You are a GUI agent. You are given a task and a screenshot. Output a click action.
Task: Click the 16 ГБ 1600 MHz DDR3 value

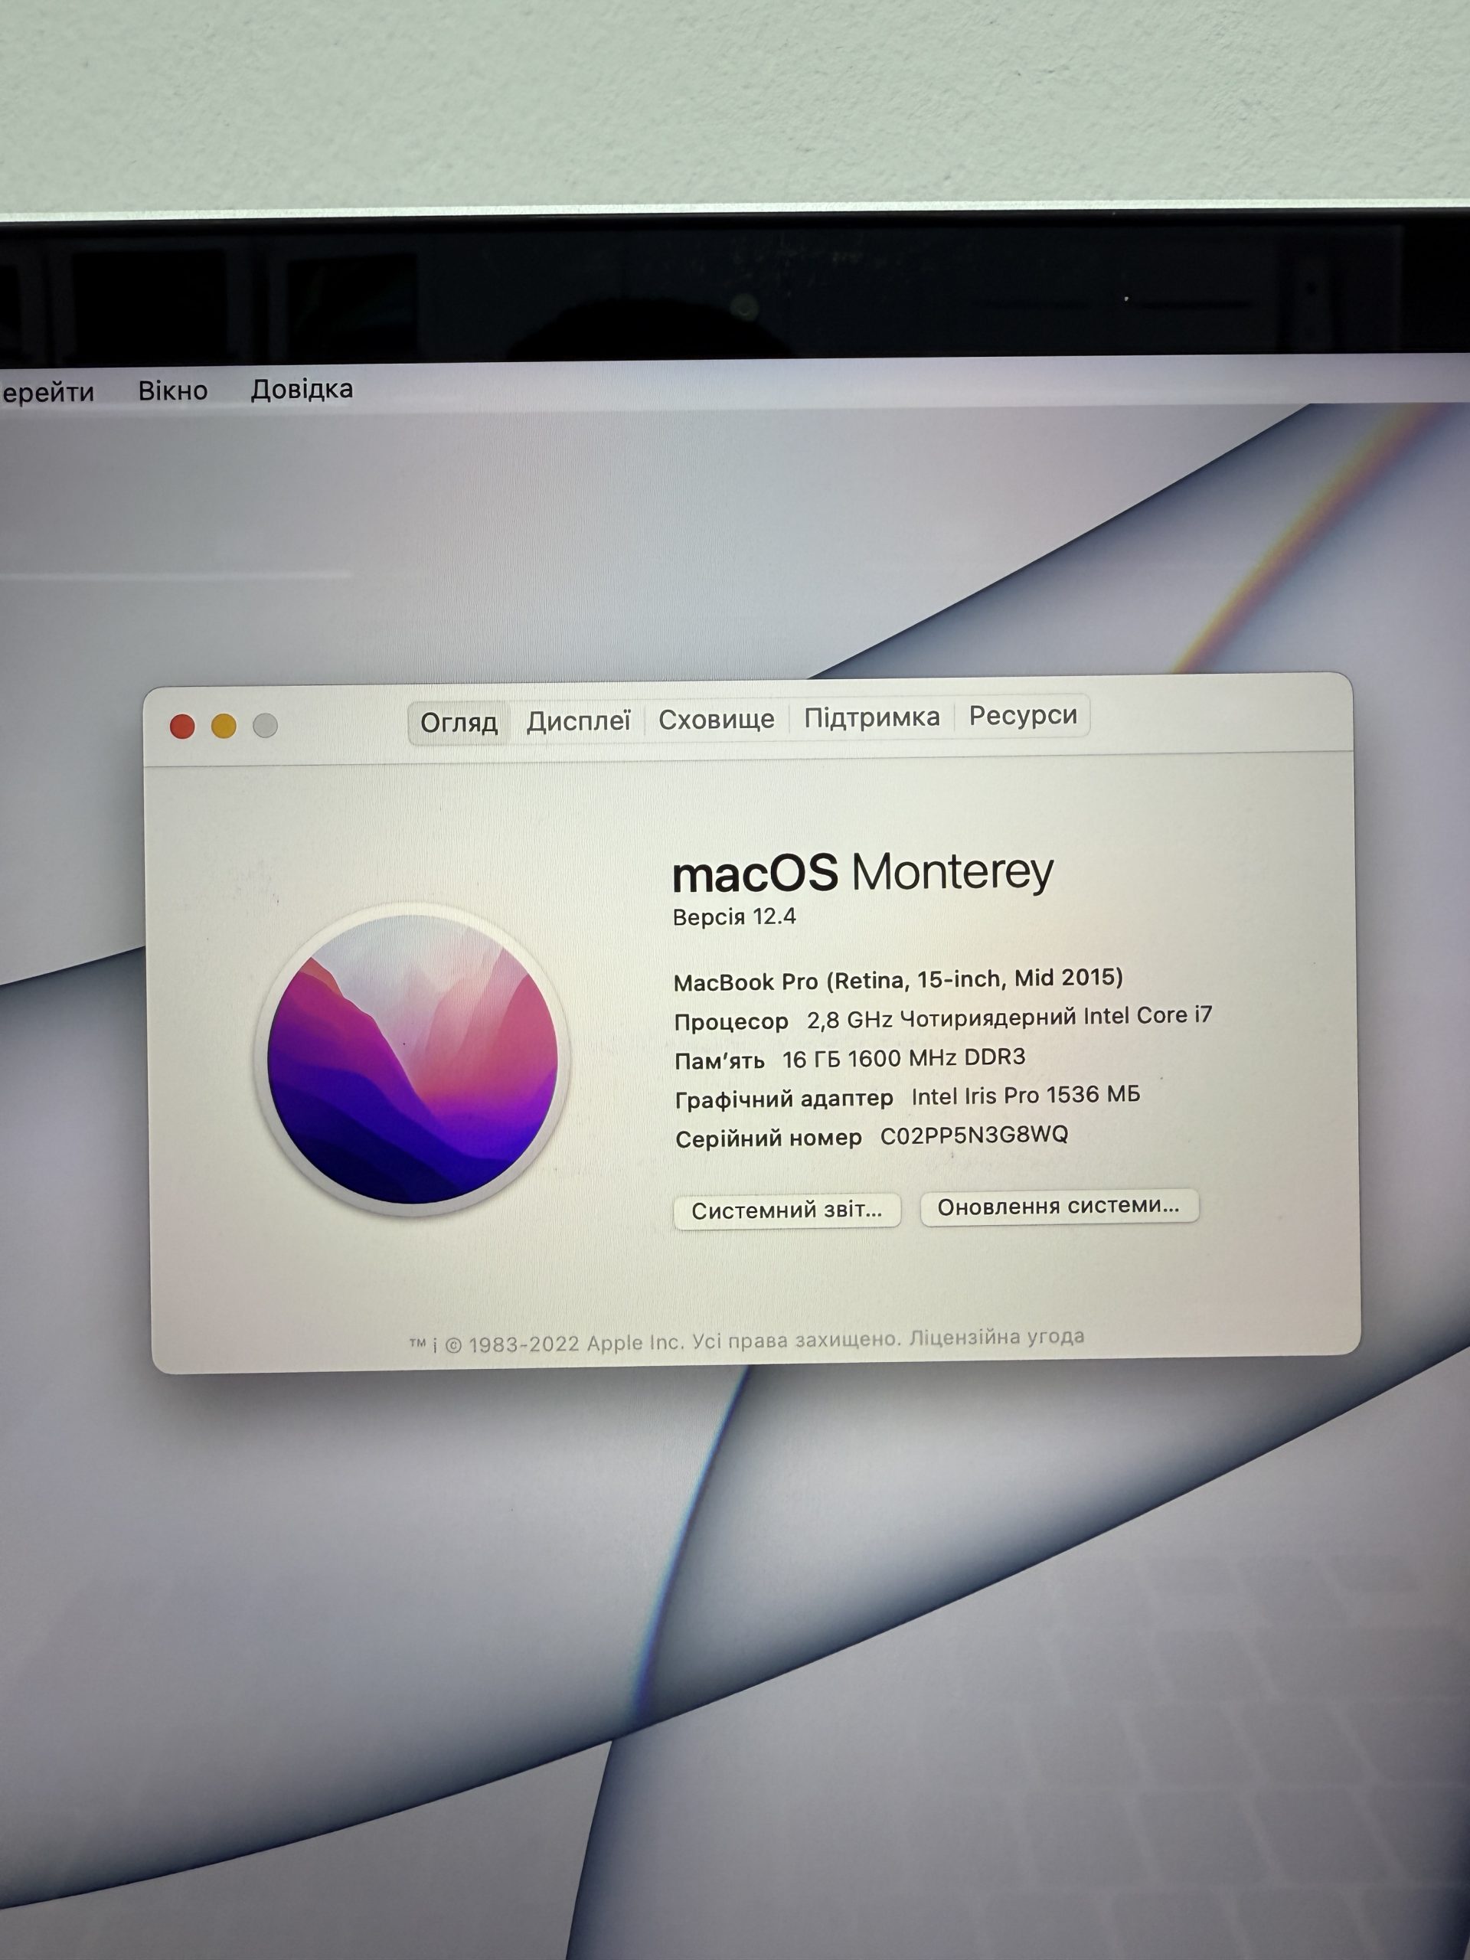pos(903,1058)
